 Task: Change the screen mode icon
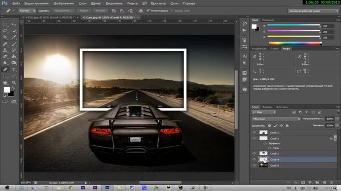pos(14,101)
